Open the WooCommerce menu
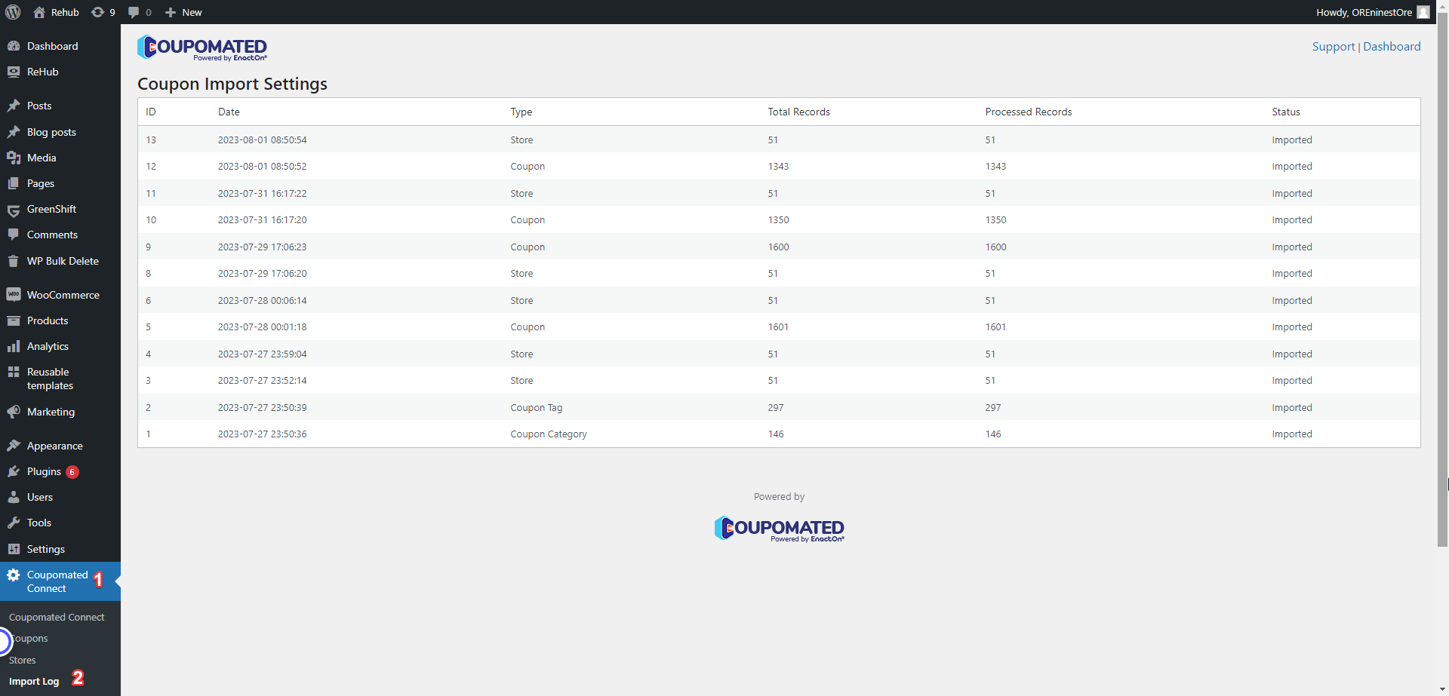Image resolution: width=1449 pixels, height=696 pixels. tap(60, 295)
